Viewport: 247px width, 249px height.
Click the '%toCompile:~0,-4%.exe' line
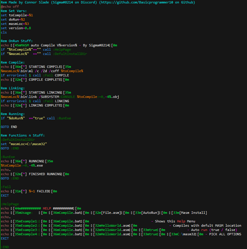22,165
